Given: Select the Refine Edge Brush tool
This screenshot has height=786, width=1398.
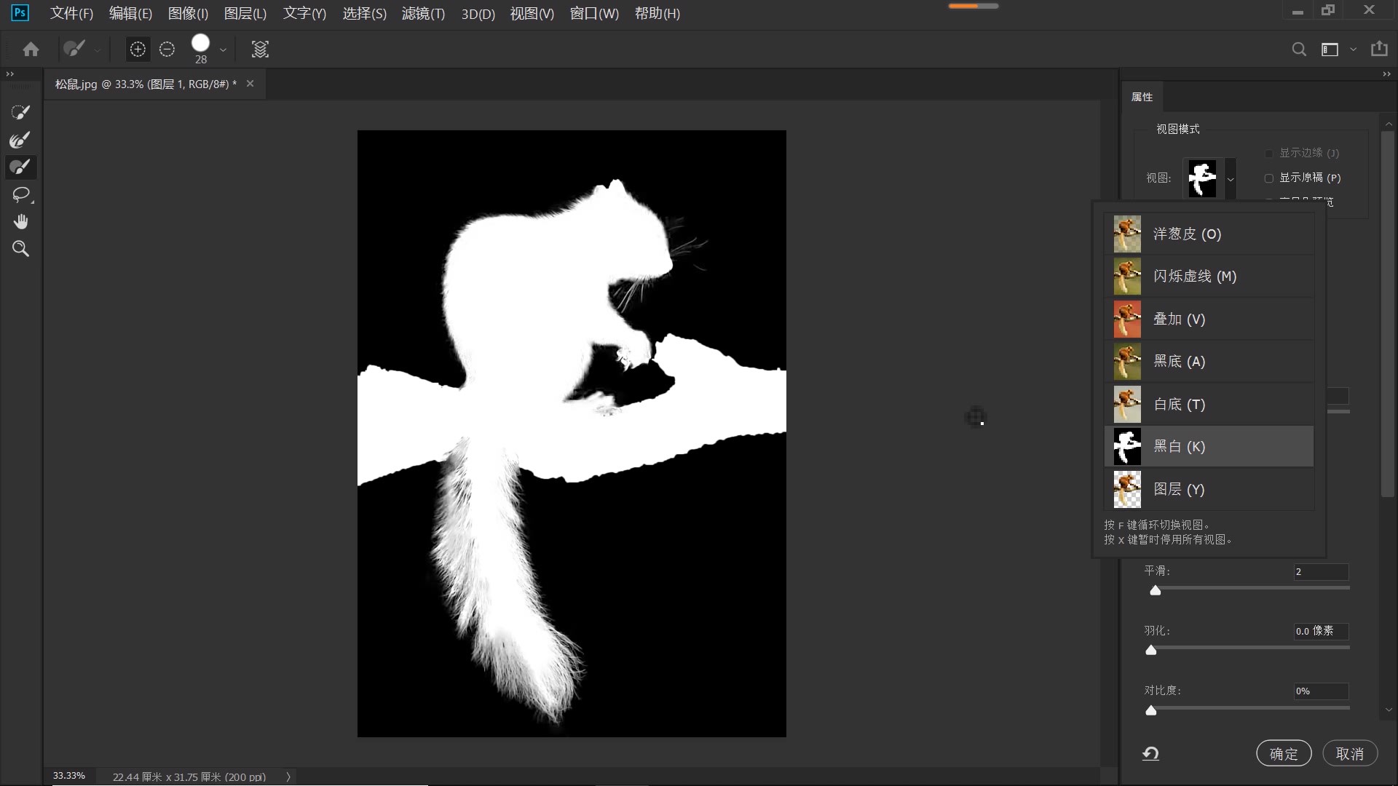Looking at the screenshot, I should coord(20,140).
